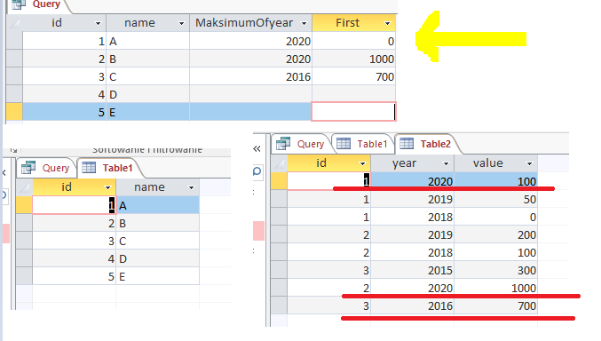Collapse navigation pane with double chevron
The width and height of the screenshot is (601, 341).
(x=257, y=149)
